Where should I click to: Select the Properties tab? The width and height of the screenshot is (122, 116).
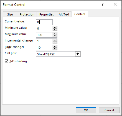[x=47, y=14]
